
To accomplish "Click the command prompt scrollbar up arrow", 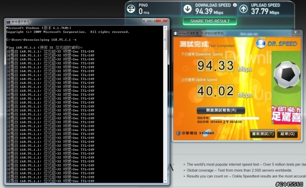I will pyautogui.click(x=165, y=28).
